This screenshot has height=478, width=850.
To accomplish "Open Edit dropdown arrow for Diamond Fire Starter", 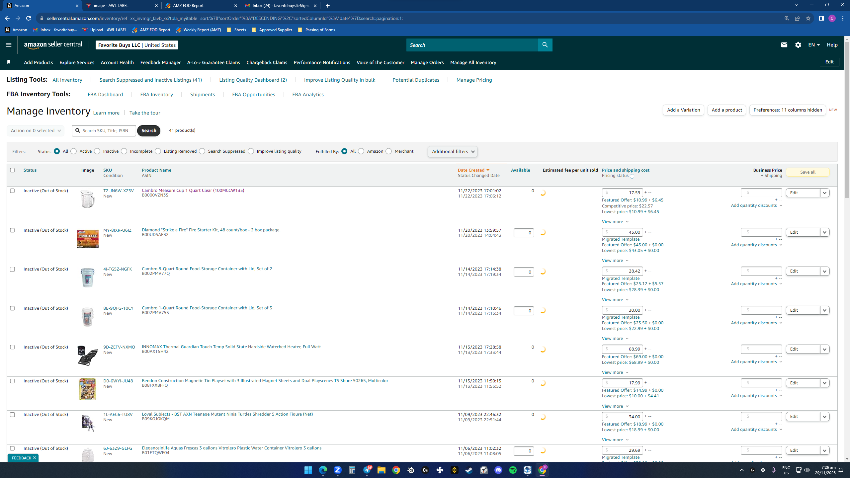I will pos(825,232).
